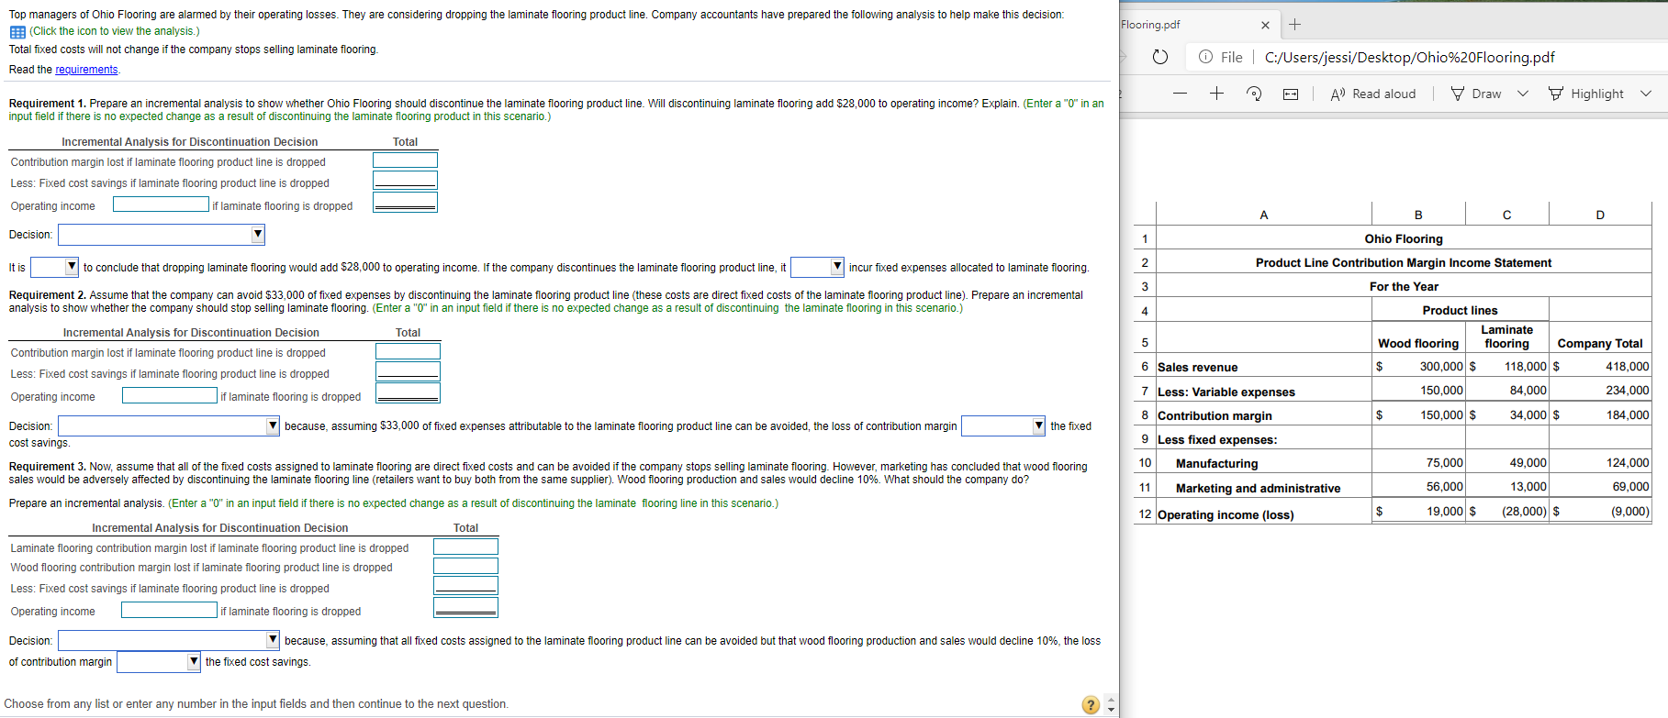Click the fit to page icon
Screen dimensions: 1668x718
click(x=1291, y=94)
